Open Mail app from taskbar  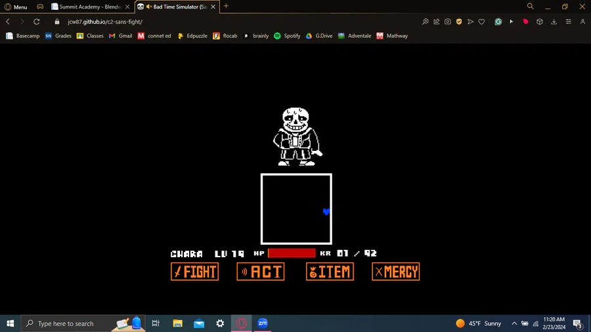click(x=199, y=323)
